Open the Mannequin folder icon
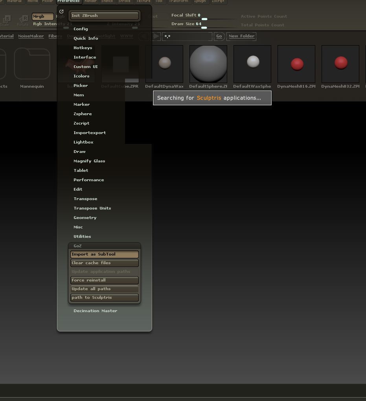 point(32,64)
